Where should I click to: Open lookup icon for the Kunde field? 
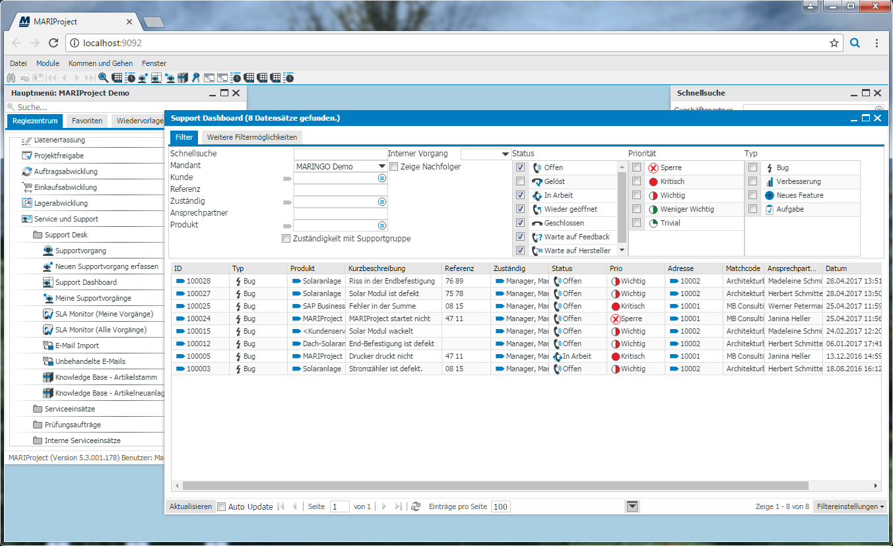381,178
